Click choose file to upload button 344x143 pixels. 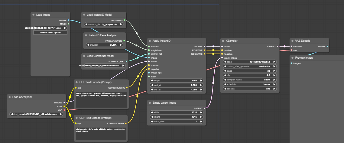pos(50,32)
